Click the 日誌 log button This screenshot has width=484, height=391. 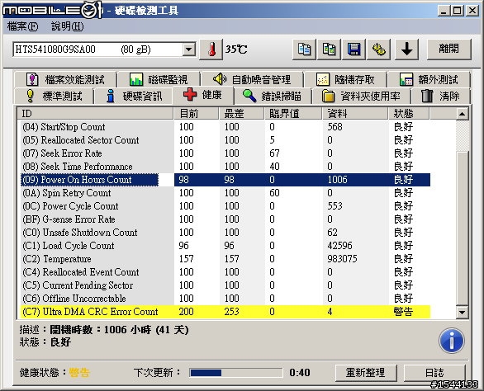point(434,373)
